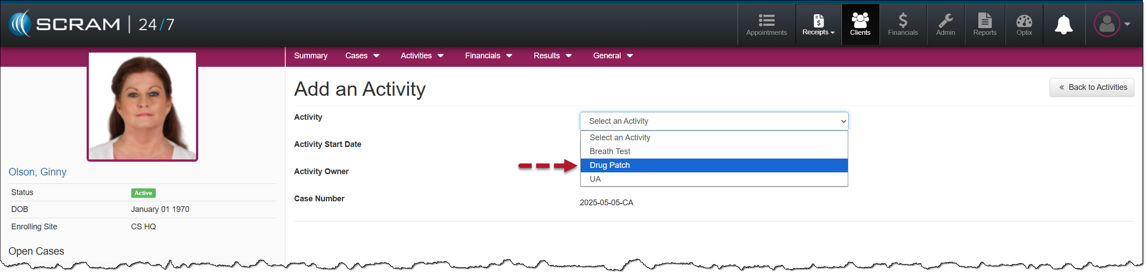The height and width of the screenshot is (277, 1146).
Task: Select Drug Patch from activity list
Action: click(609, 165)
